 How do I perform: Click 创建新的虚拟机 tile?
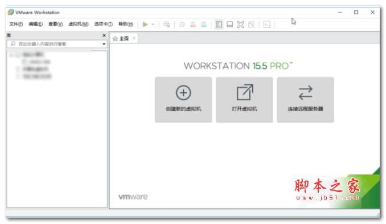point(183,100)
